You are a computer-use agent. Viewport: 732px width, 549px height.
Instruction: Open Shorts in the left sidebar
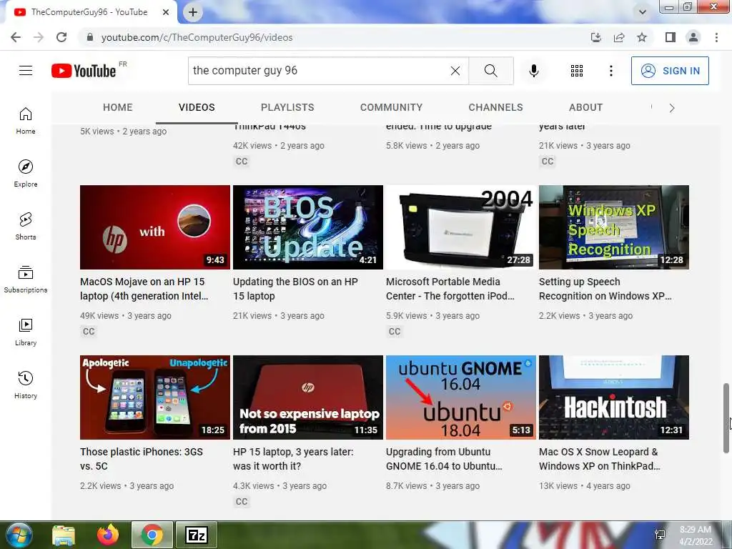26,227
